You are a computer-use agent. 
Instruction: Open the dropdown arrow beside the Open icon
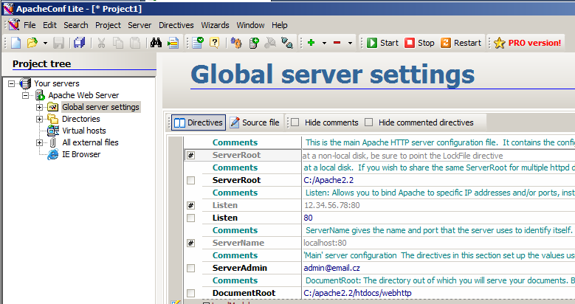click(45, 44)
